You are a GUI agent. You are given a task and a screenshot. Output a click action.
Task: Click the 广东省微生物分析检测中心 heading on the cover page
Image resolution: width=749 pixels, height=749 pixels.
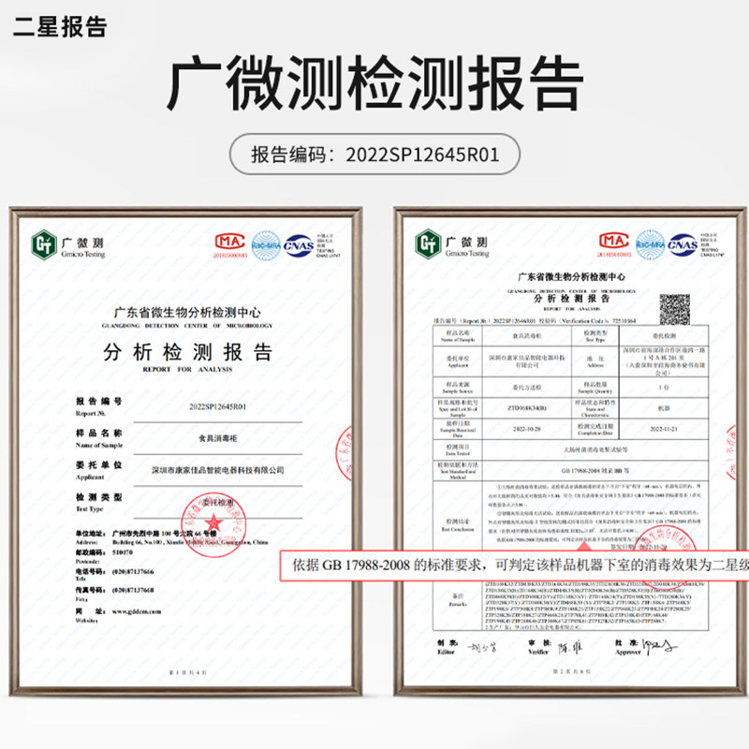click(x=187, y=313)
